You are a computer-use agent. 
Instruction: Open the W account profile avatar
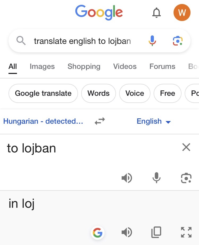click(x=182, y=13)
